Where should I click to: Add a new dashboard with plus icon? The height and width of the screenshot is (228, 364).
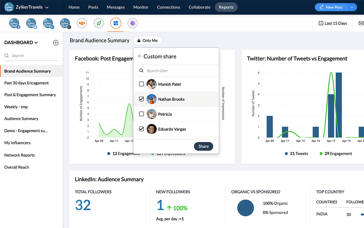[x=56, y=43]
